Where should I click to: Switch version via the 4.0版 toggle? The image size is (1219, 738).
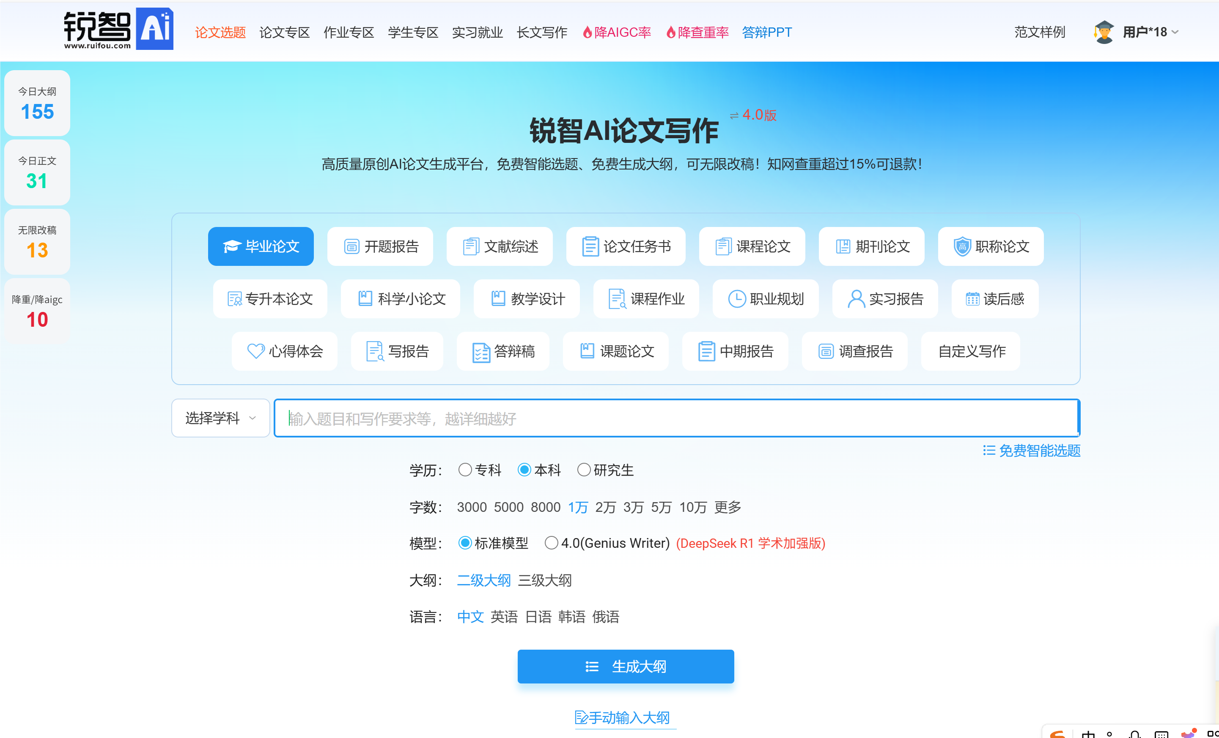753,115
